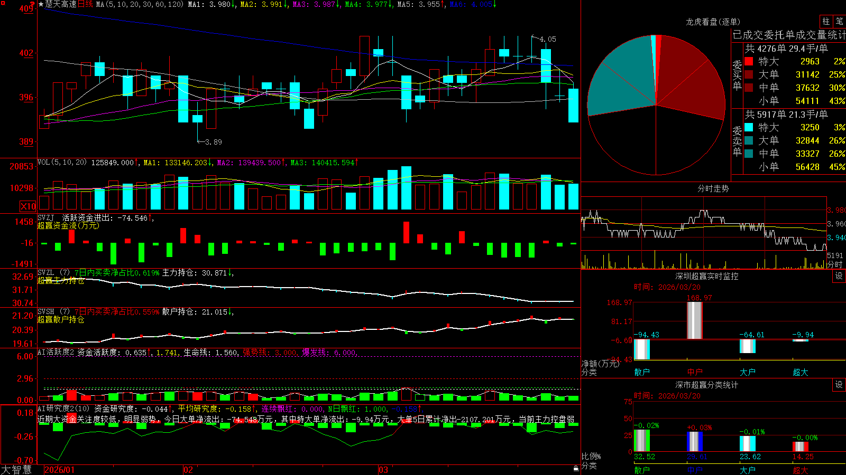
Task: Click the 爆发线: 6.000 value
Action: 329,352
